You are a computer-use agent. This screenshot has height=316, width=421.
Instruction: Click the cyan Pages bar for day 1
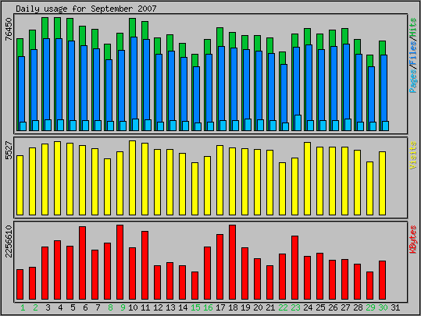click(23, 126)
